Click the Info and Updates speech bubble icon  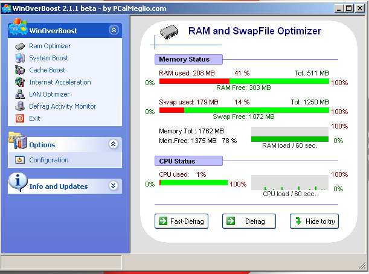(18, 182)
